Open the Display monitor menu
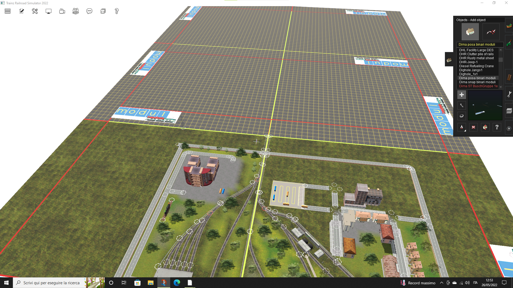The image size is (513, 288). tap(48, 11)
